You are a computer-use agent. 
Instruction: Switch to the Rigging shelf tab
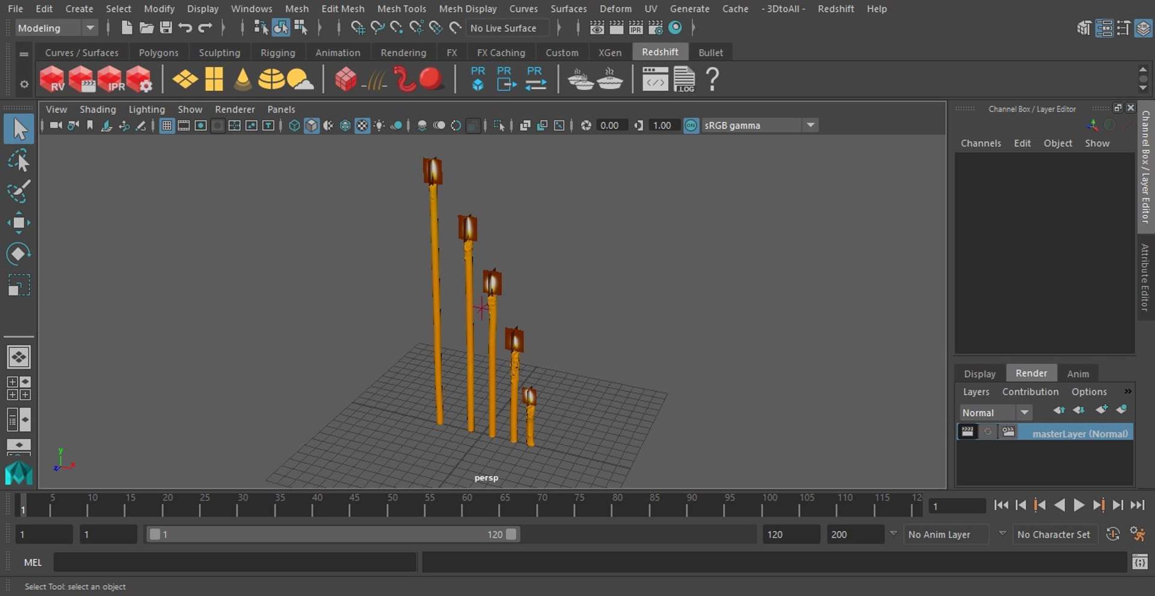(x=278, y=53)
